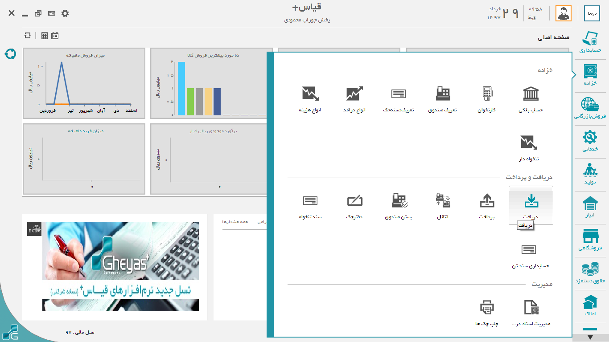Click the user profile avatar icon
Screen dimensions: 609x342
[x=563, y=13]
